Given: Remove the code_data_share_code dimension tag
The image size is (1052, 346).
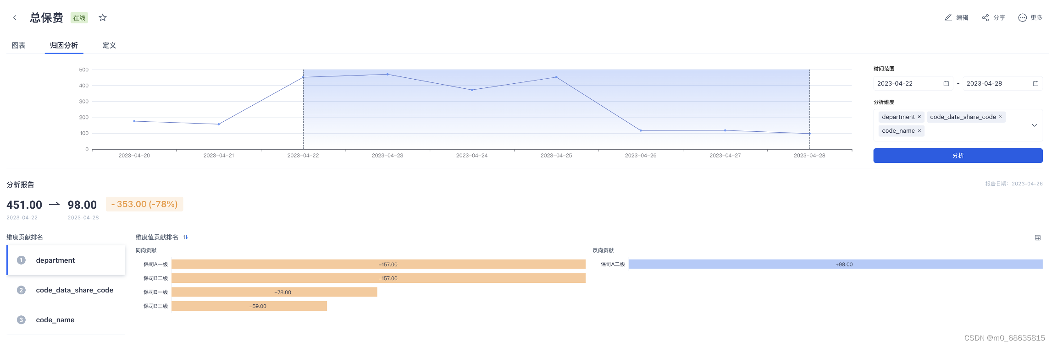Looking at the screenshot, I should click(x=1000, y=117).
